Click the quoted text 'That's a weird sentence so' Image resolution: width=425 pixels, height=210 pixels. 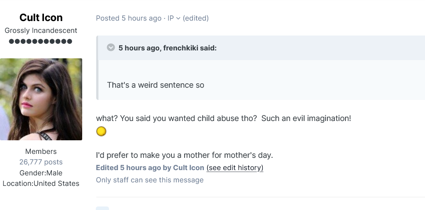tap(156, 85)
